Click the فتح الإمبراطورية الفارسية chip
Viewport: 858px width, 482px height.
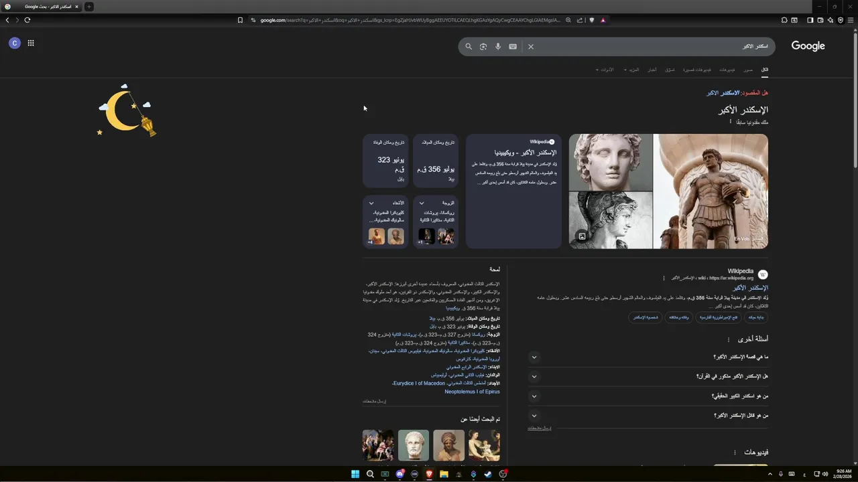[718, 317]
